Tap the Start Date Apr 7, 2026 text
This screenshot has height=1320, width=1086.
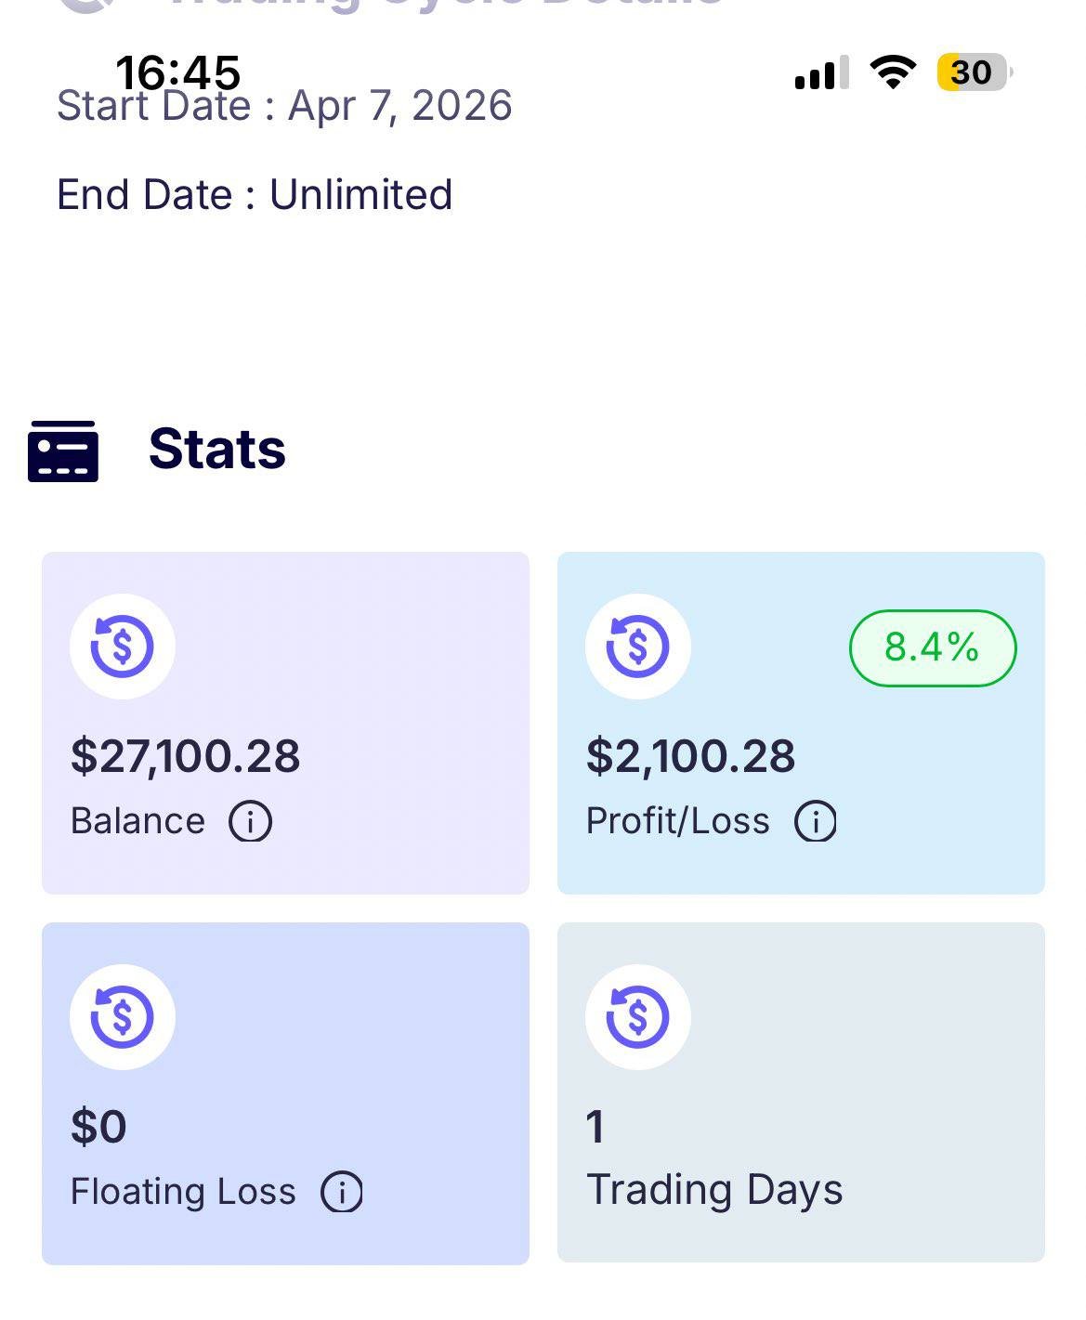284,106
